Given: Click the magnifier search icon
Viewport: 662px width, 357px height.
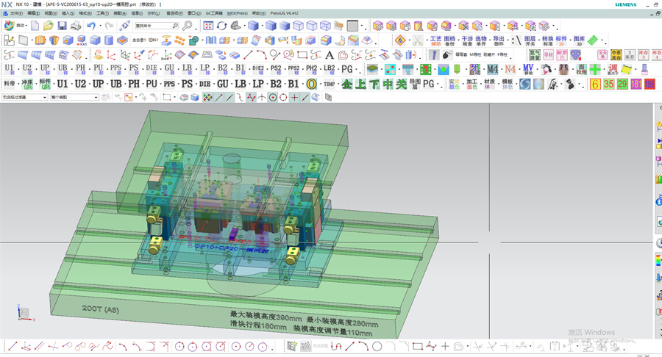Looking at the screenshot, I should coord(188,26).
